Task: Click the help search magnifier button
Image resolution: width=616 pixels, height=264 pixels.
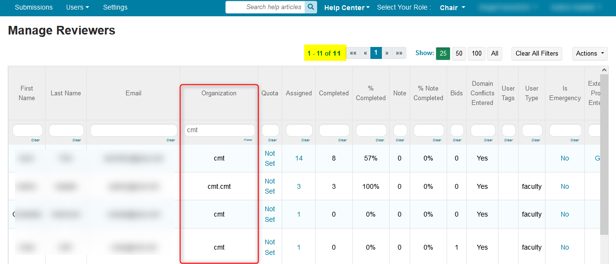Action: 311,7
